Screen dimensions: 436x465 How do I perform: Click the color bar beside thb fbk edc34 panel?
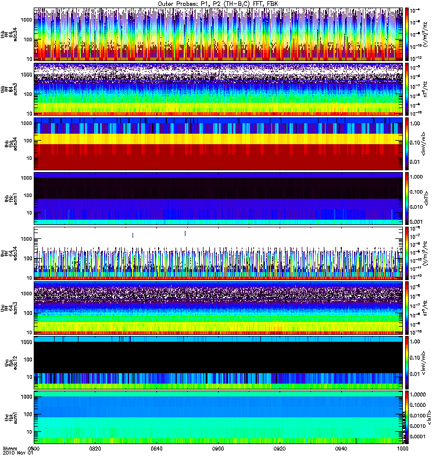[407, 144]
